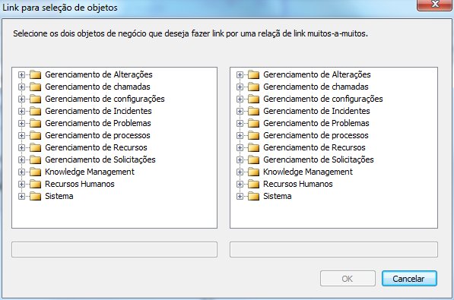Click the left selected-object text field
The width and height of the screenshot is (454, 300).
pos(114,250)
